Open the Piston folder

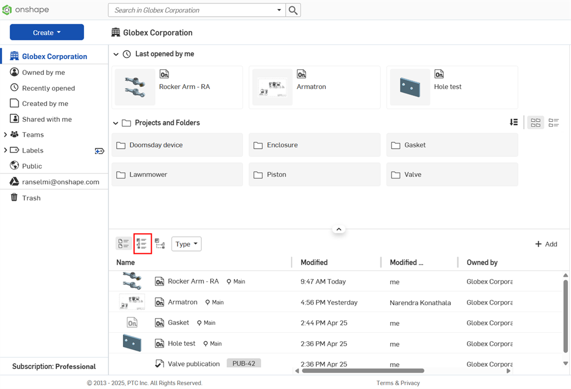[315, 175]
